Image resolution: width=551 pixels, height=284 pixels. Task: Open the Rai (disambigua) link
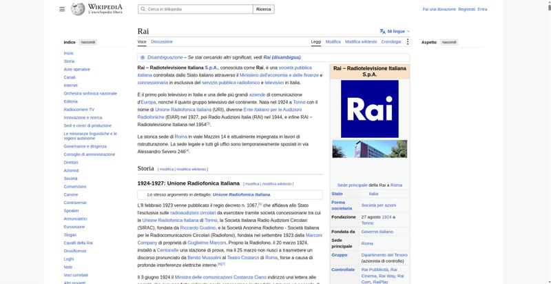pyautogui.click(x=282, y=57)
